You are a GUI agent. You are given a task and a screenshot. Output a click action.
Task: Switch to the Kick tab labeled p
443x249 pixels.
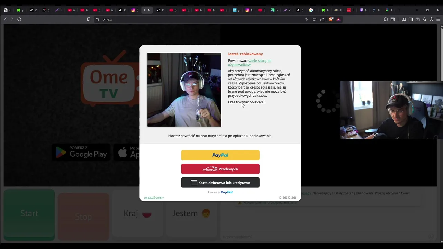coord(20,10)
